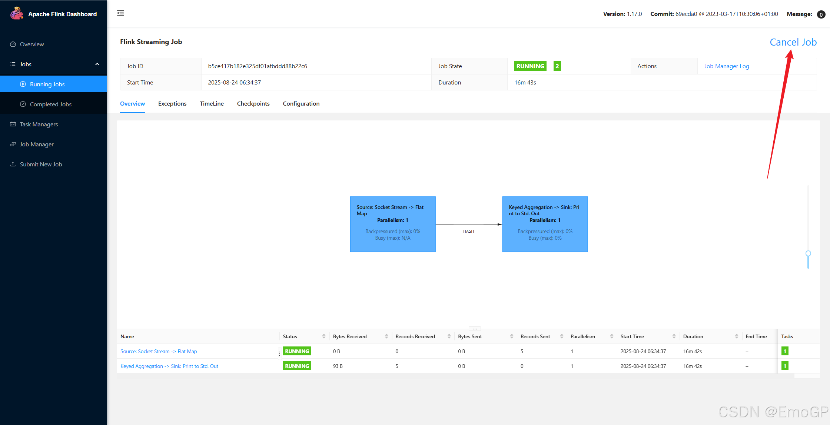
Task: Click task badge for Keyed Aggregation row
Action: click(785, 366)
